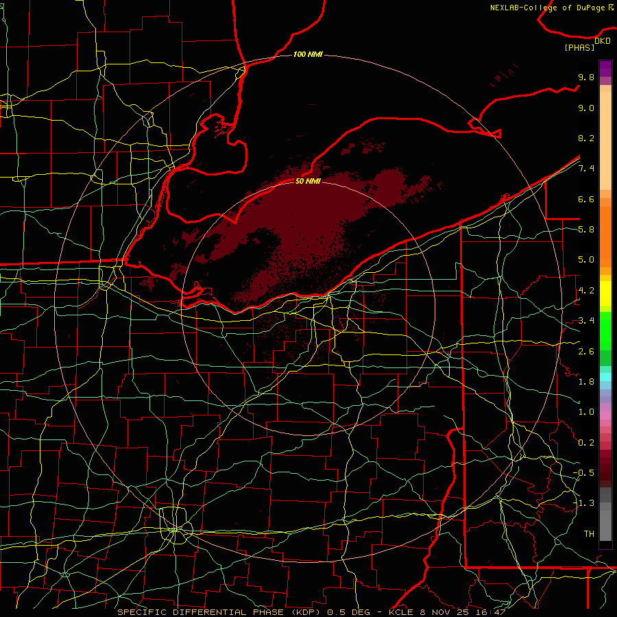Click the 6.6 scale value

click(586, 199)
